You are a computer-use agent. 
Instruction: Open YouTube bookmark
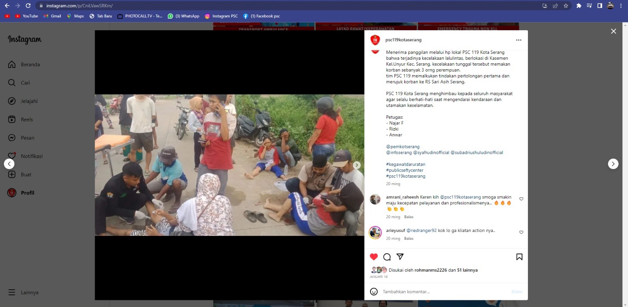26,16
